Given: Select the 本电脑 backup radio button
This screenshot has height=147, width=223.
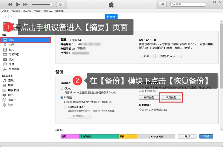Looking at the screenshot, I should [62, 97].
